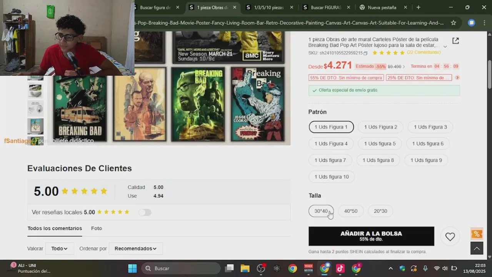Open the atom-shaped app on taskbar
Viewport: 492px width, 277px height.
pyautogui.click(x=277, y=268)
